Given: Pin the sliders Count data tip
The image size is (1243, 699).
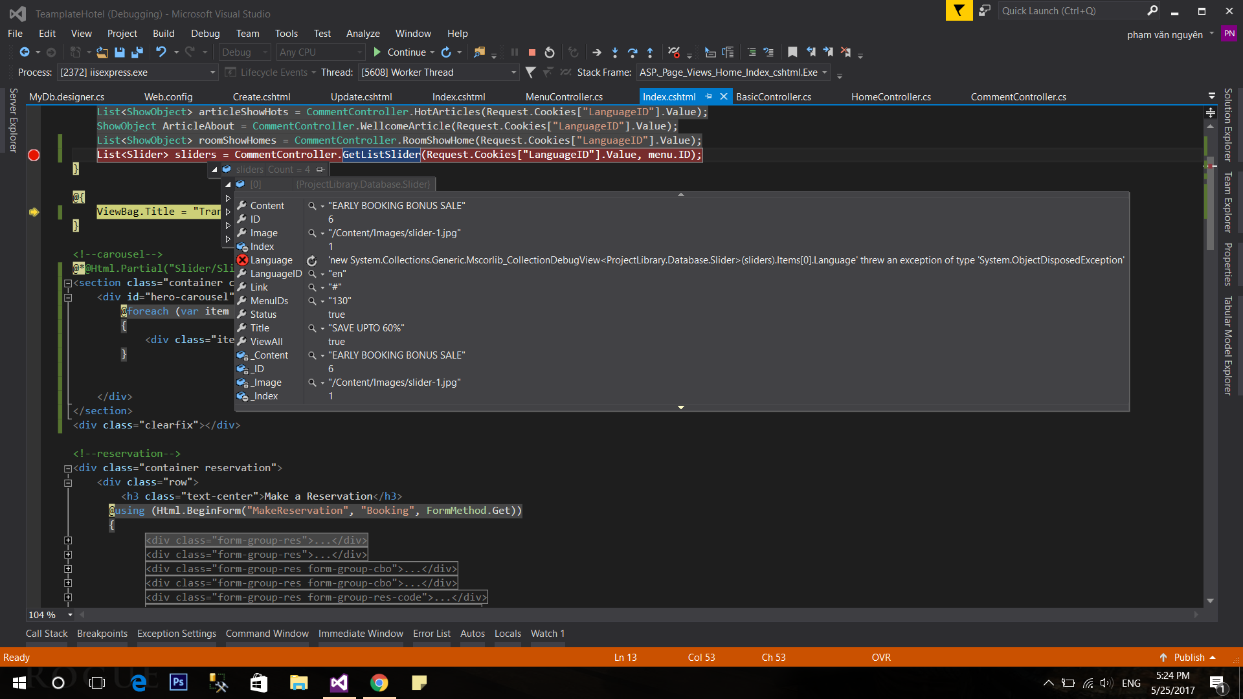Looking at the screenshot, I should (x=320, y=170).
